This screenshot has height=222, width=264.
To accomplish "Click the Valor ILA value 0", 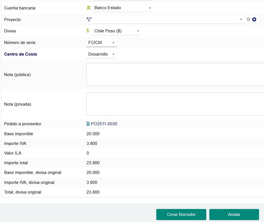I will [88, 153].
